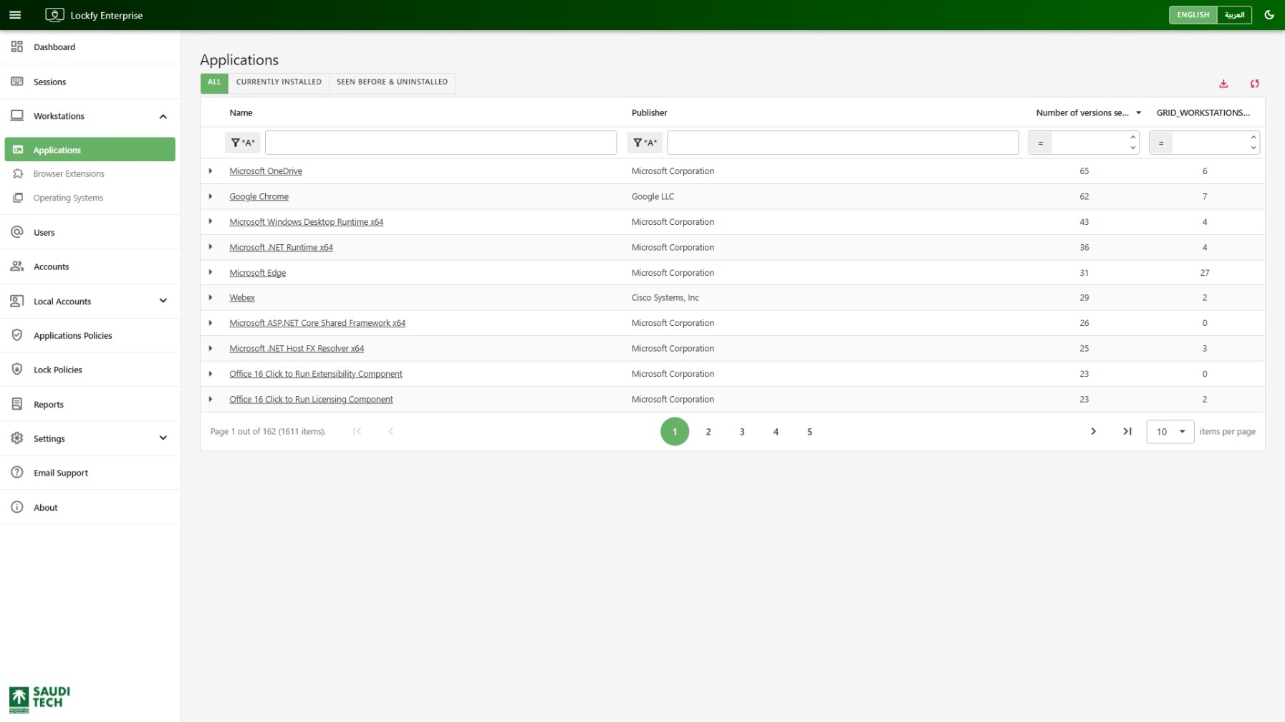Click the Lock Policies shield icon
This screenshot has width=1285, height=722.
coord(17,370)
